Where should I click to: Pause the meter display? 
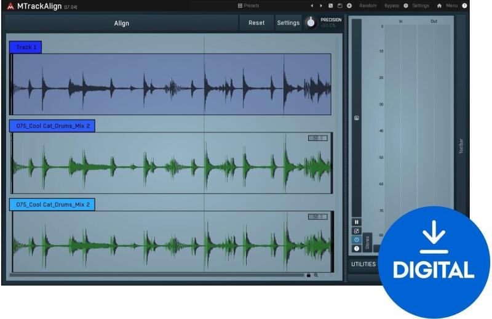pos(357,222)
